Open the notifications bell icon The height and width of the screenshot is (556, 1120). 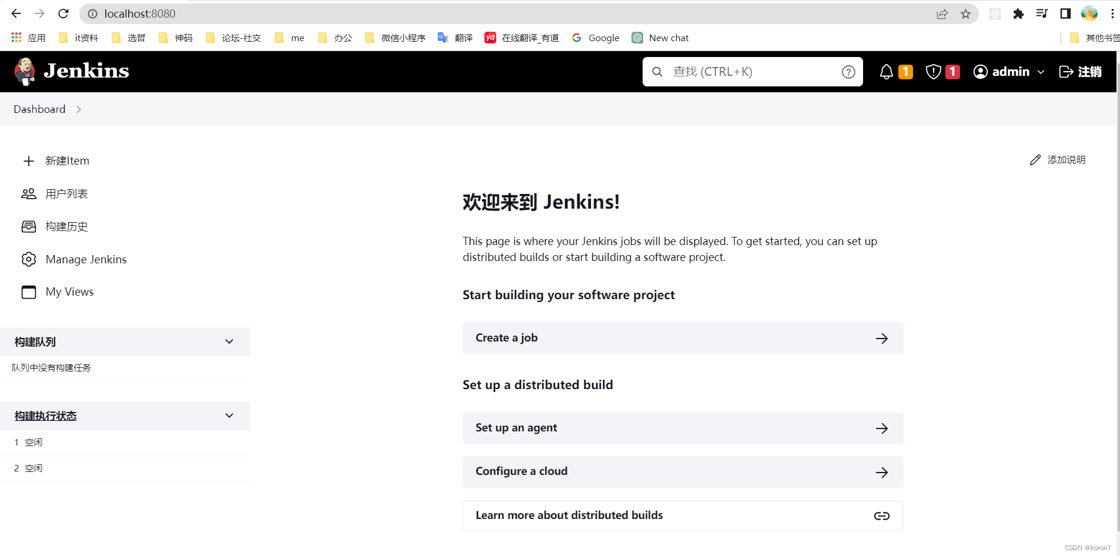tap(886, 72)
